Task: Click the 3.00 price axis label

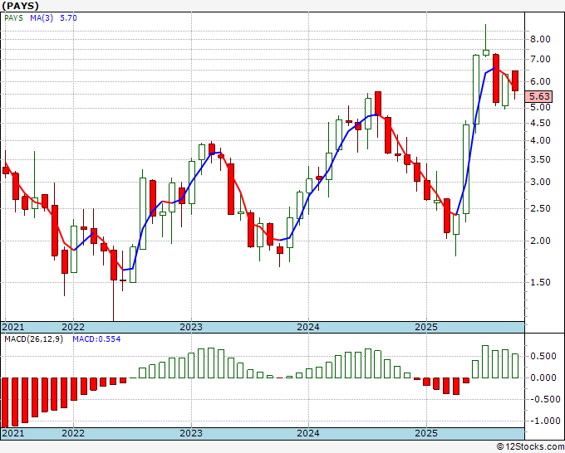Action: pyautogui.click(x=540, y=182)
